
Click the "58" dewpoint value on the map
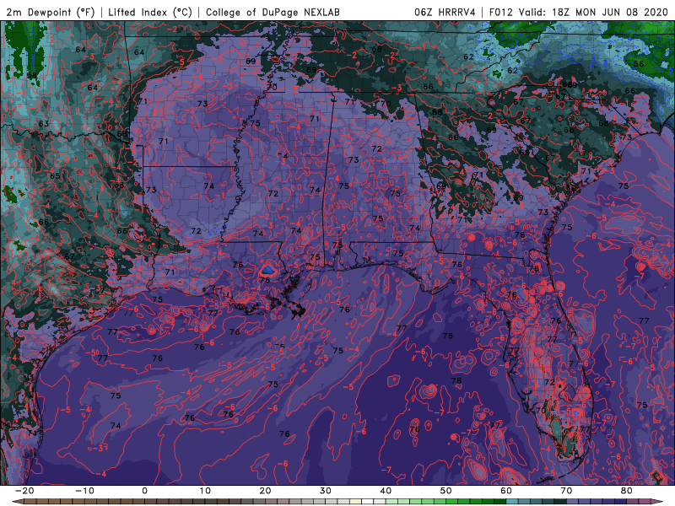pos(32,76)
